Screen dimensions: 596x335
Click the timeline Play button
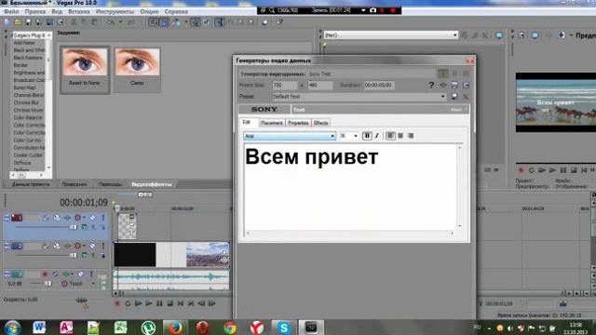(x=149, y=303)
